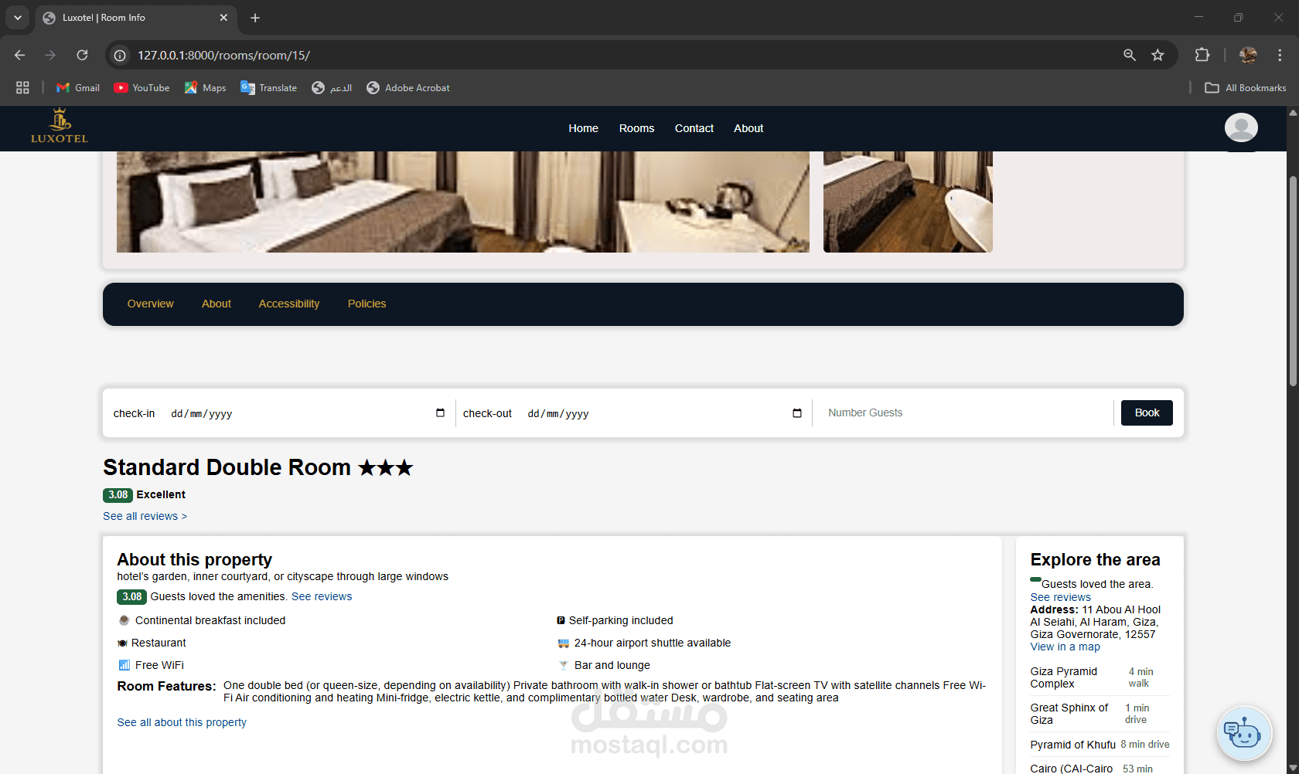This screenshot has width=1299, height=774.
Task: Click the Restaurant amenity text
Action: coord(159,643)
